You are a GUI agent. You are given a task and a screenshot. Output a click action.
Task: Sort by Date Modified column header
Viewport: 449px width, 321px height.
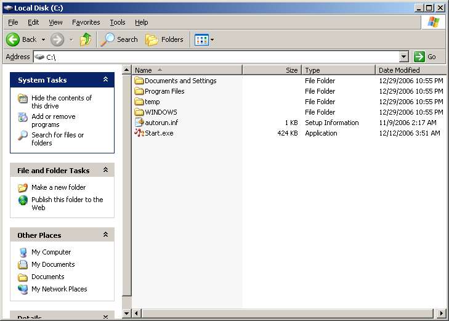point(411,70)
